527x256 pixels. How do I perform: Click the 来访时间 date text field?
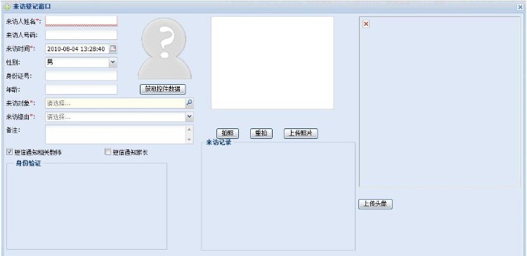pyautogui.click(x=77, y=48)
